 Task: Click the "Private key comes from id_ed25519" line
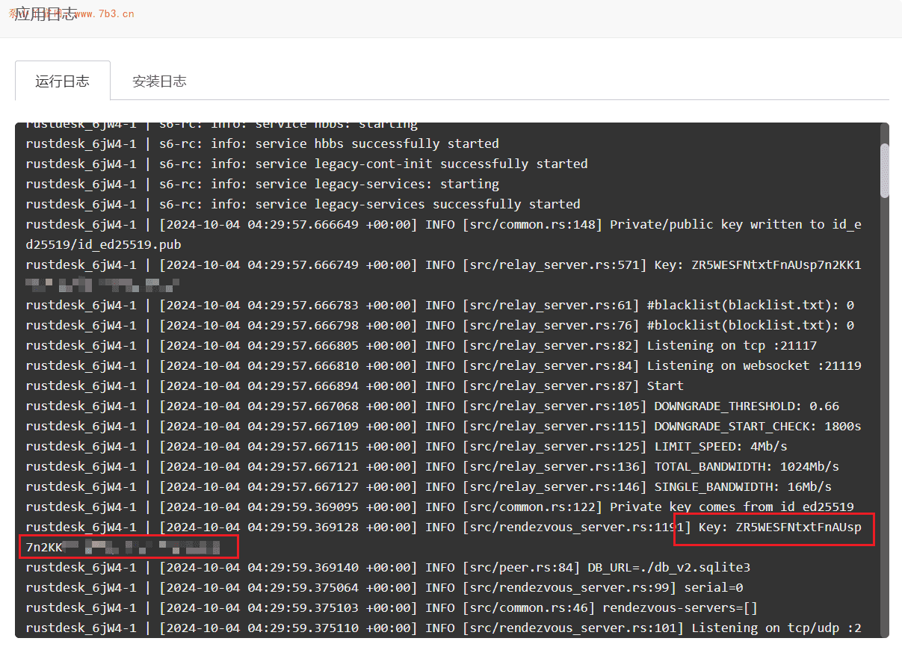[x=439, y=507]
